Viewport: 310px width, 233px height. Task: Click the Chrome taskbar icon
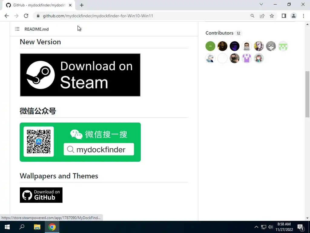point(52,227)
